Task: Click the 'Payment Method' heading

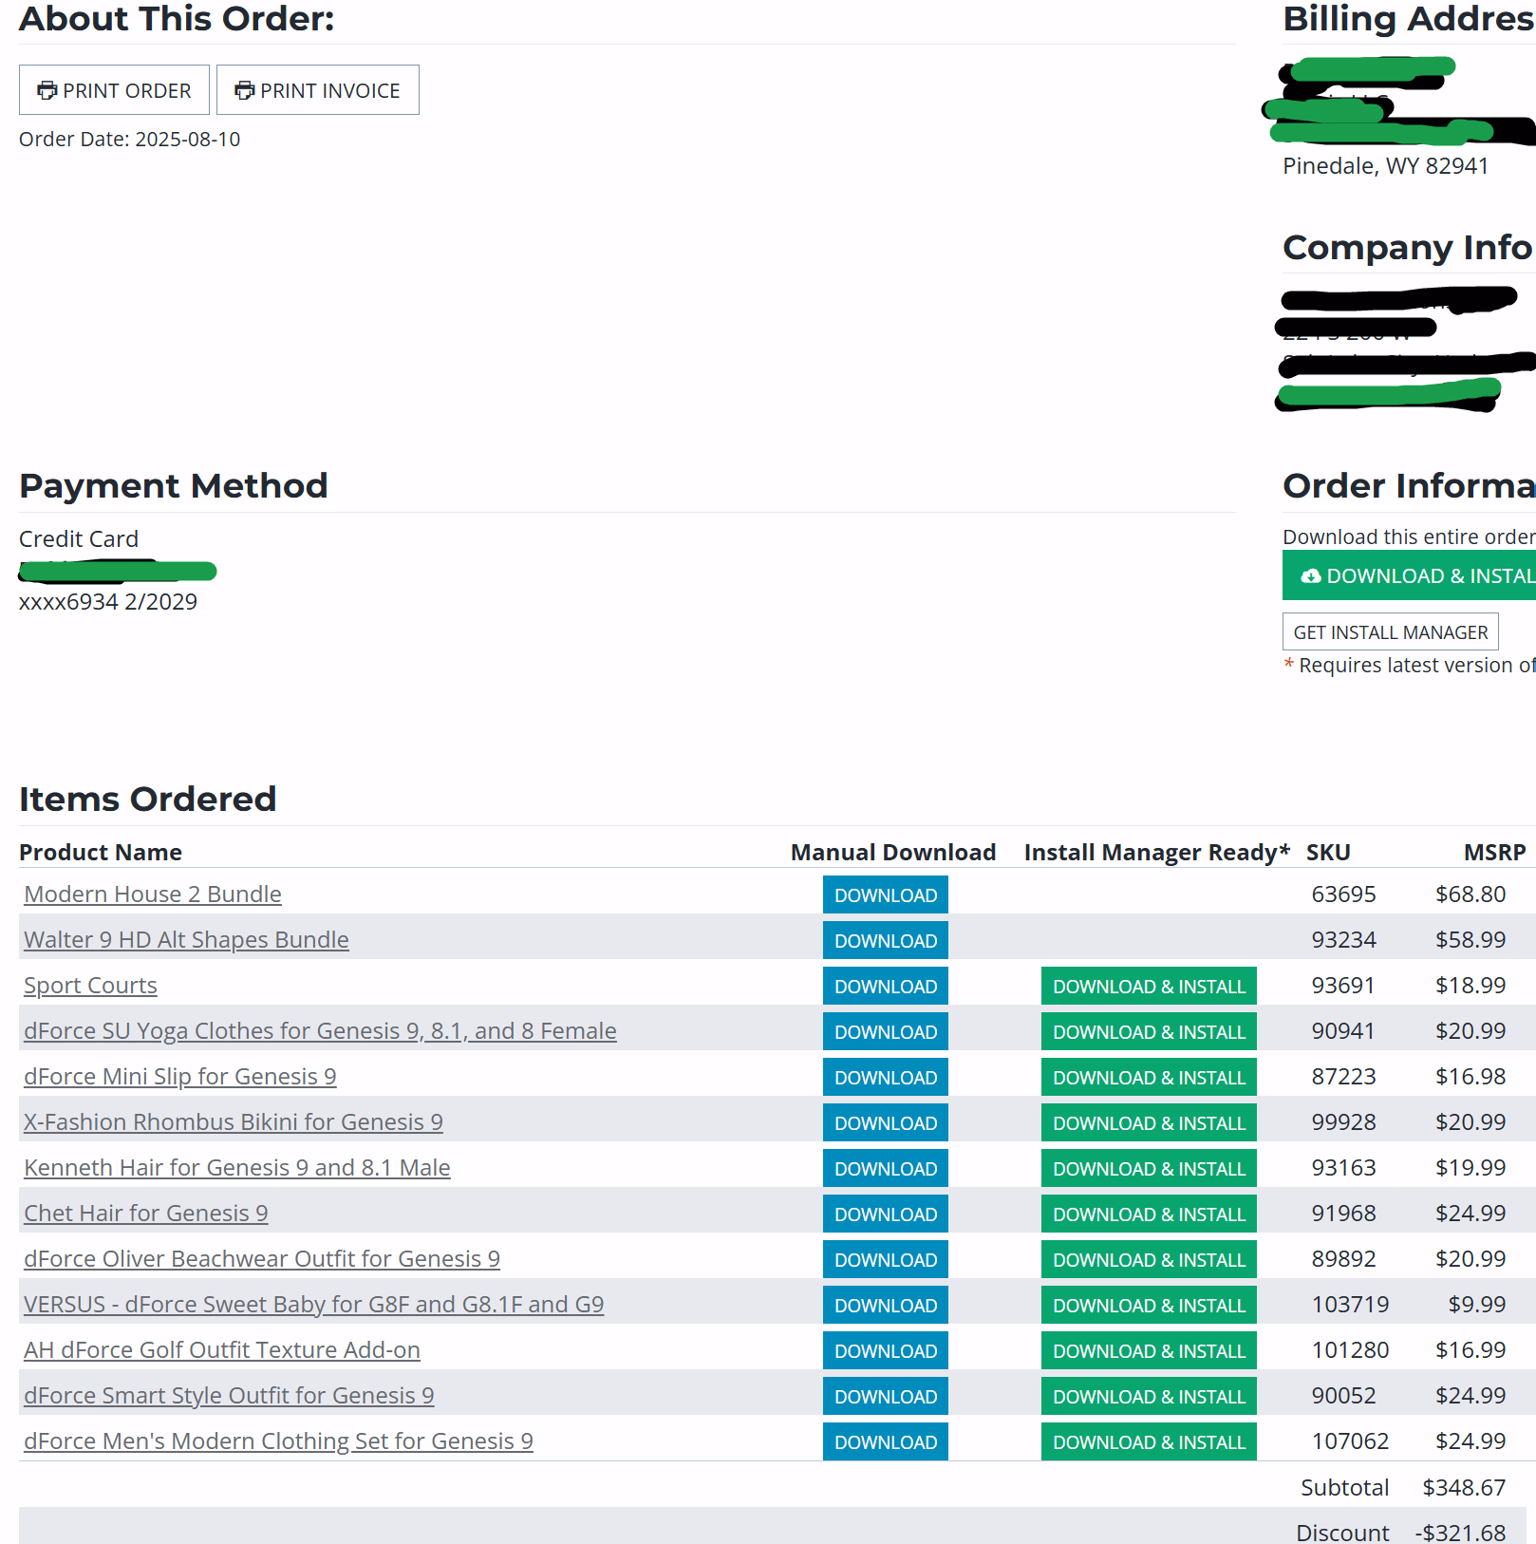Action: 174,486
